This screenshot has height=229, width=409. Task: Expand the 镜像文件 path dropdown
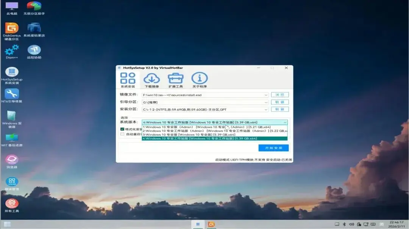(266, 95)
